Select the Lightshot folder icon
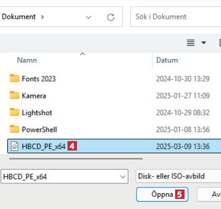The image size is (221, 209). coord(14,112)
